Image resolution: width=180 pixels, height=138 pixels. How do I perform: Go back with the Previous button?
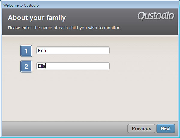tap(141, 128)
